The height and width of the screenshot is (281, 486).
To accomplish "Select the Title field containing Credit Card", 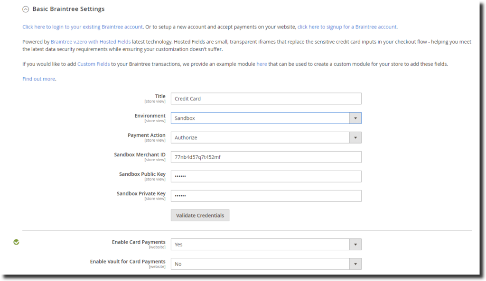I will coord(266,98).
